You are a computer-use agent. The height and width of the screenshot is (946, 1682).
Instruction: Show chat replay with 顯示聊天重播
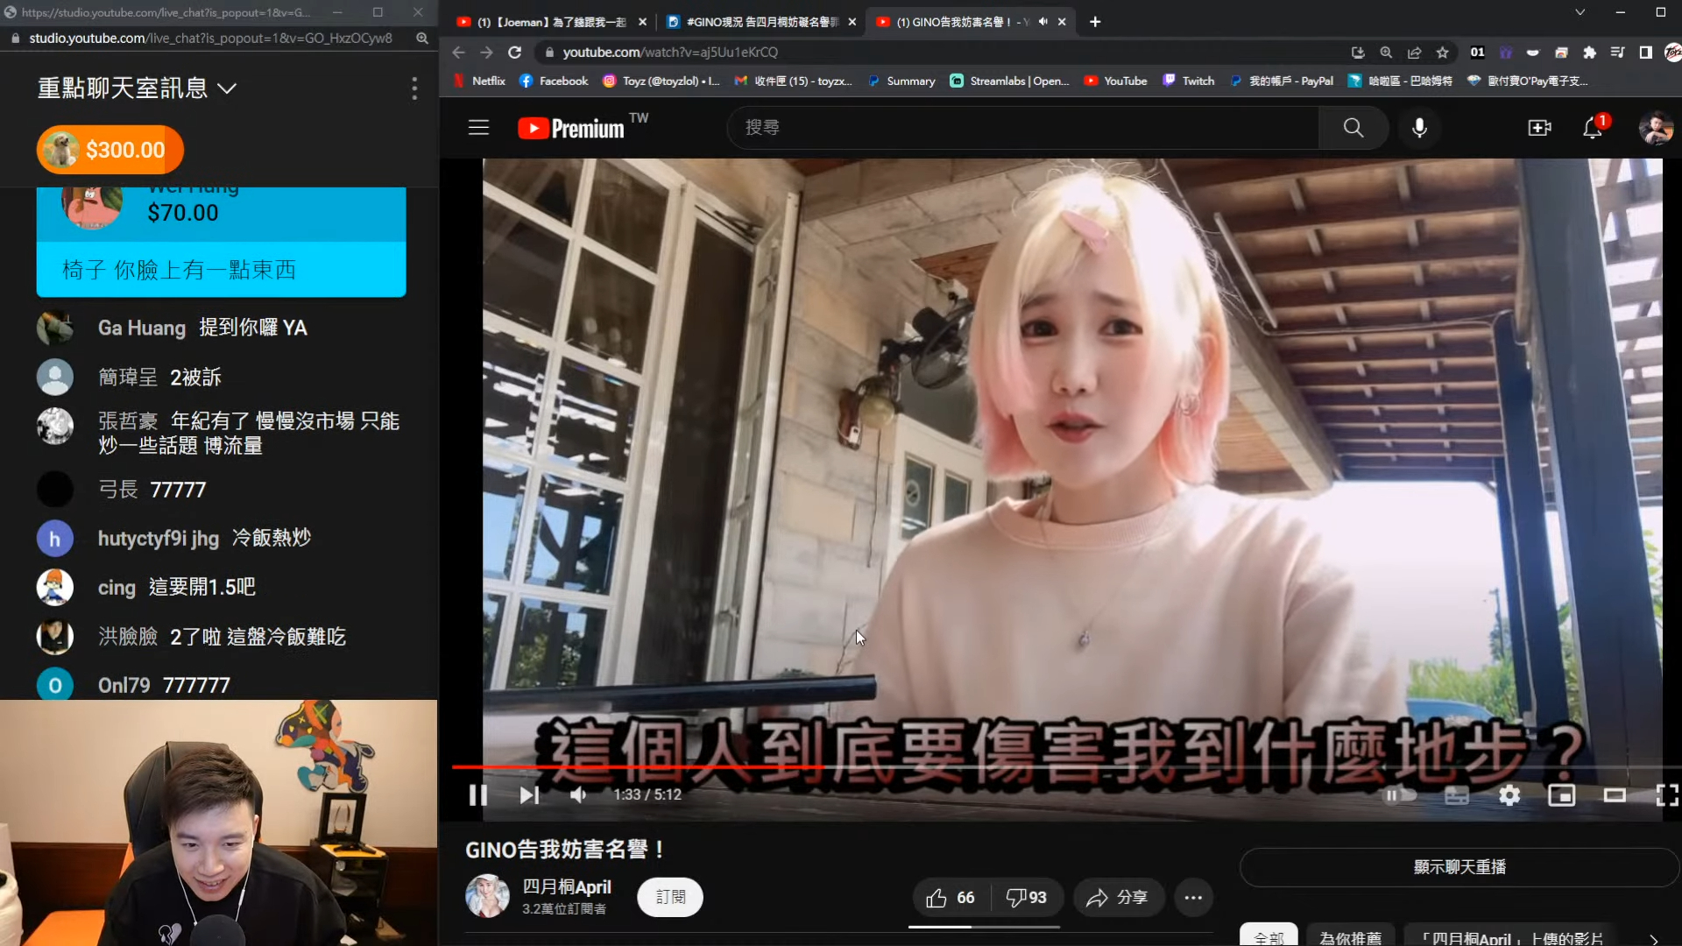pos(1459,866)
